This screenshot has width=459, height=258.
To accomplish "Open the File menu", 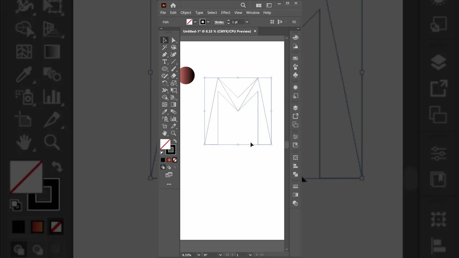I will 163,13.
